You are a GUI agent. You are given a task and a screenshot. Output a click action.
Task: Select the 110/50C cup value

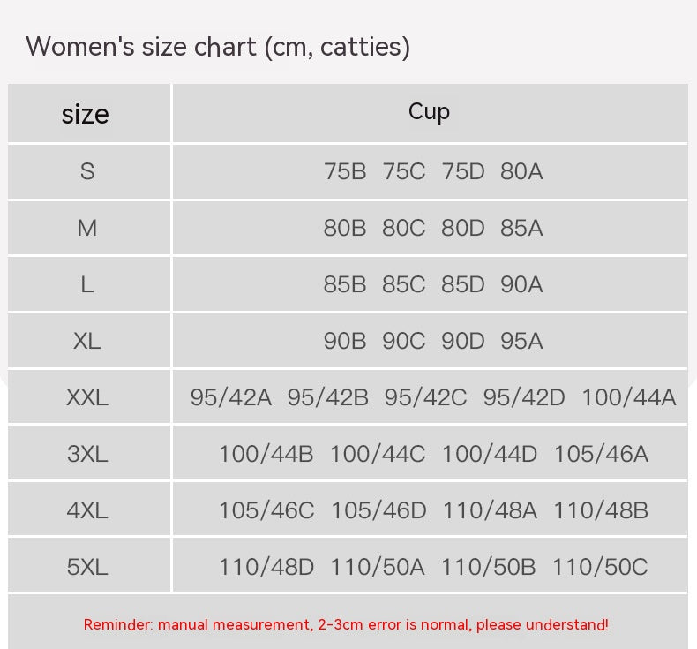(600, 567)
